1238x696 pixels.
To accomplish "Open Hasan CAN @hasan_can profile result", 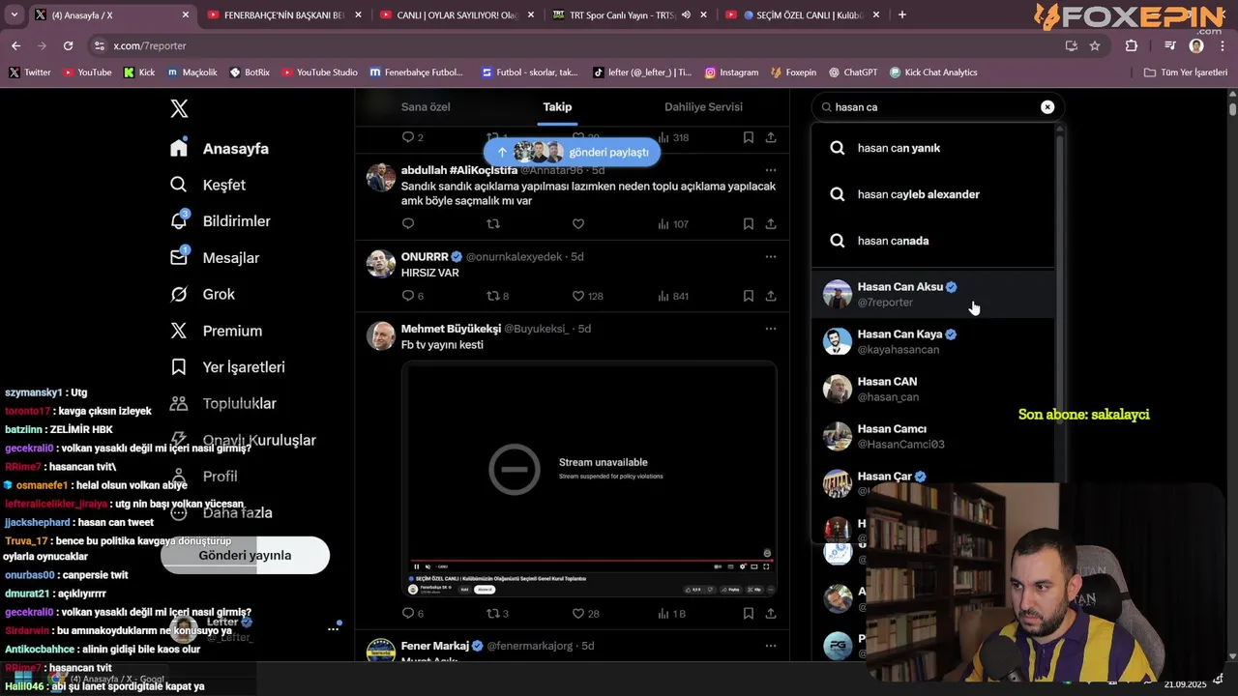I will 933,389.
